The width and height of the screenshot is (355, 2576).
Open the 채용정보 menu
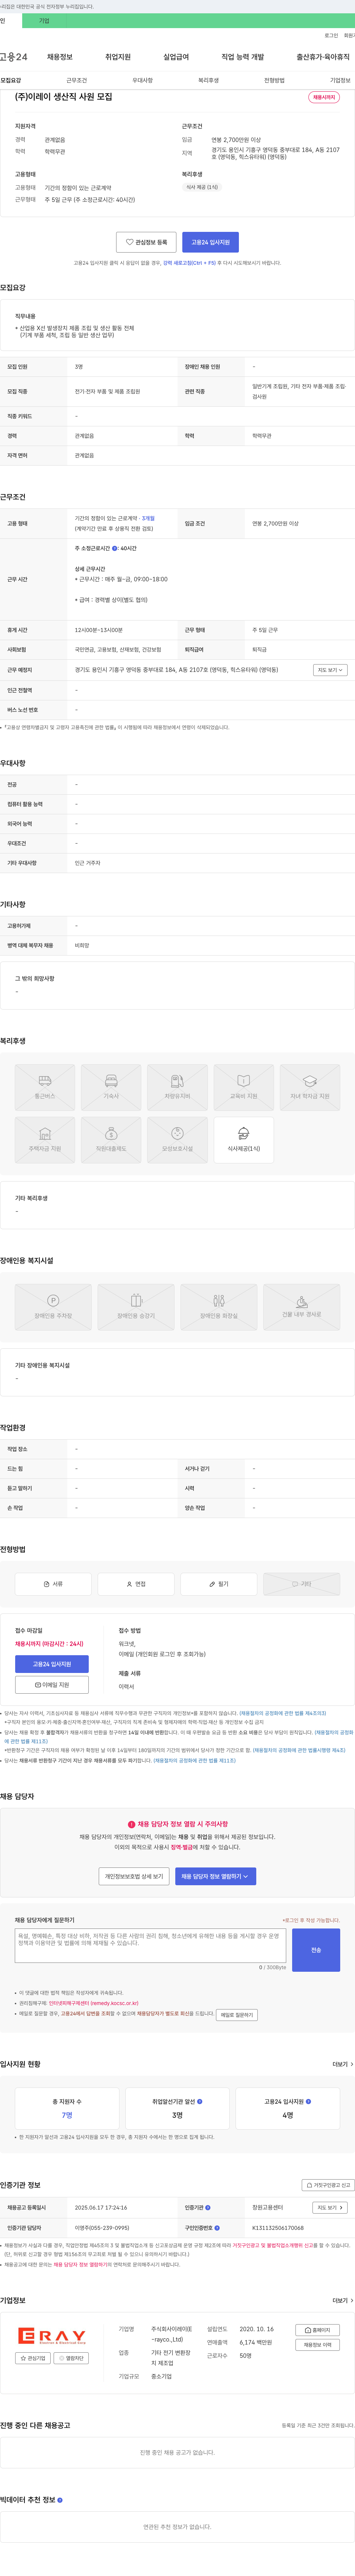[60, 57]
